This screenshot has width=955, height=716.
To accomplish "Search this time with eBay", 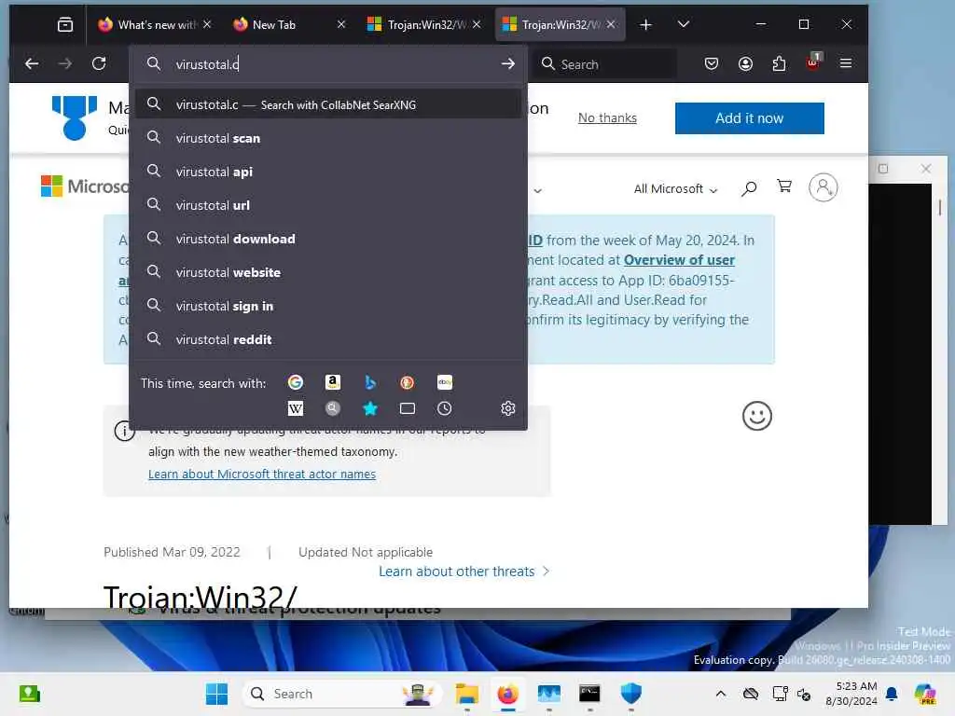I will click(445, 382).
